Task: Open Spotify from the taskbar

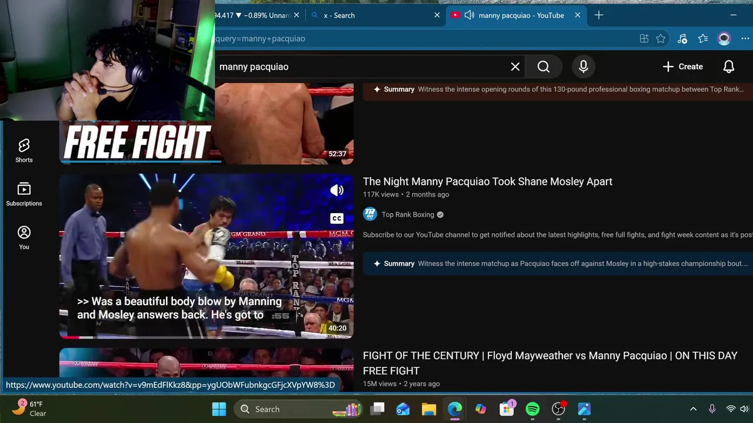Action: click(532, 409)
